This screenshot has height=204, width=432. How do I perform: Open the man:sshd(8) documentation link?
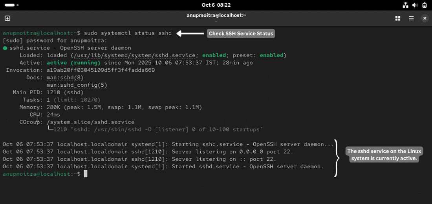pos(65,78)
